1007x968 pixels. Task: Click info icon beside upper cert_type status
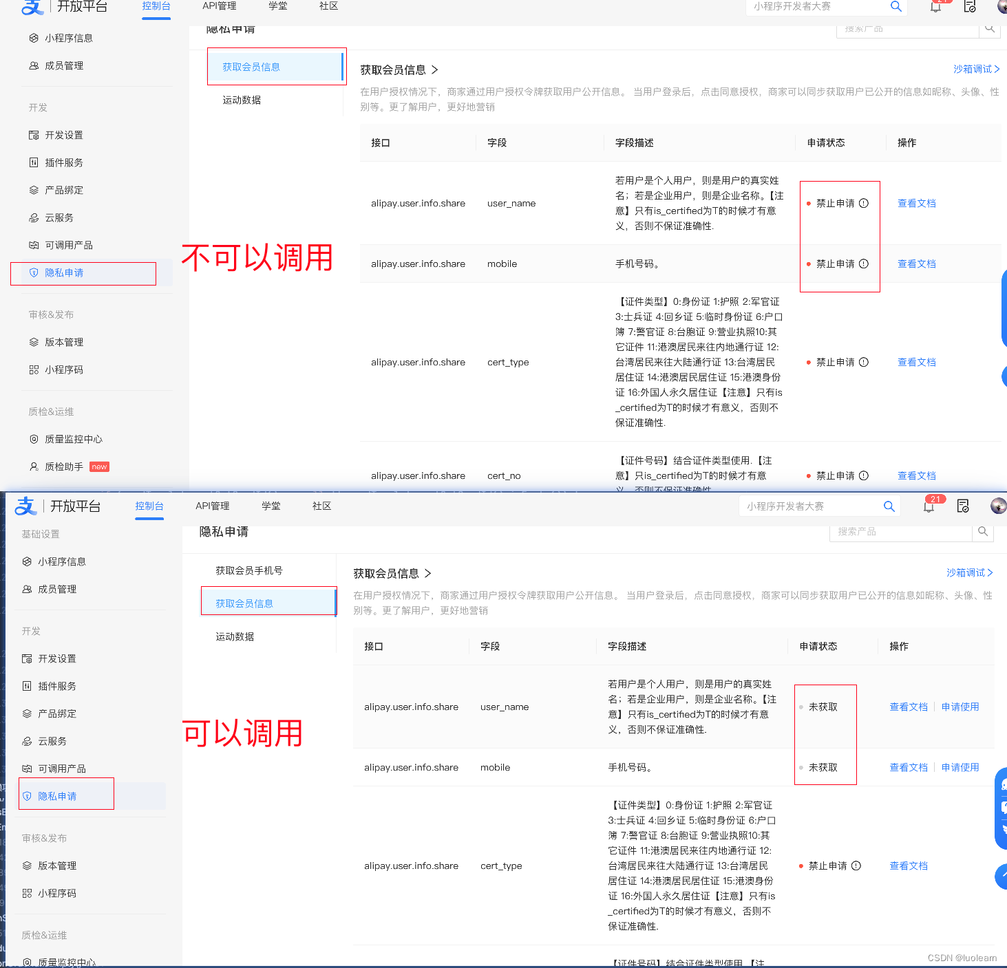click(x=864, y=362)
